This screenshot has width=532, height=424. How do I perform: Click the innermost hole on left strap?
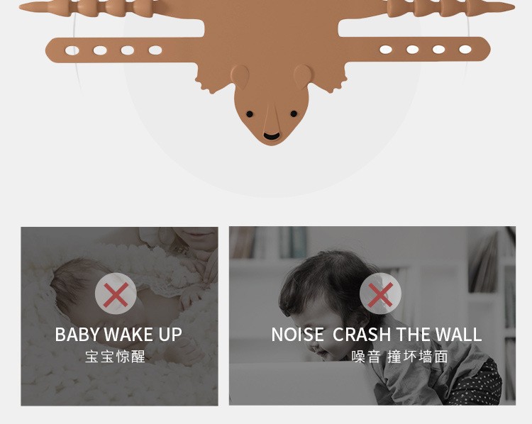coord(155,50)
